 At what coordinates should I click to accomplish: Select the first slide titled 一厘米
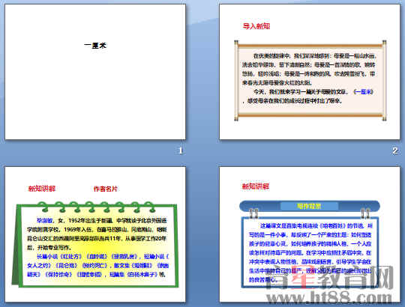coord(95,72)
